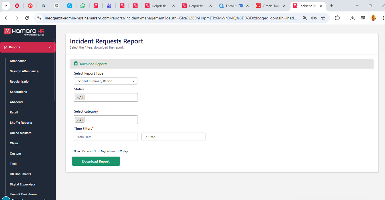Open a new browser tab
This screenshot has height=200, width=385.
tap(331, 6)
